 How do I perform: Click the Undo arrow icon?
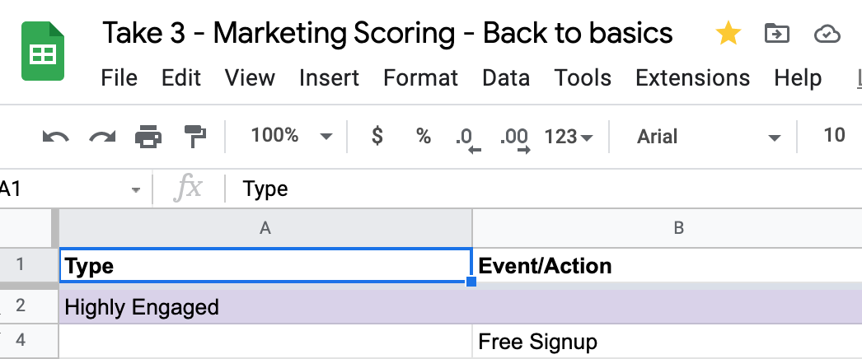pos(55,136)
